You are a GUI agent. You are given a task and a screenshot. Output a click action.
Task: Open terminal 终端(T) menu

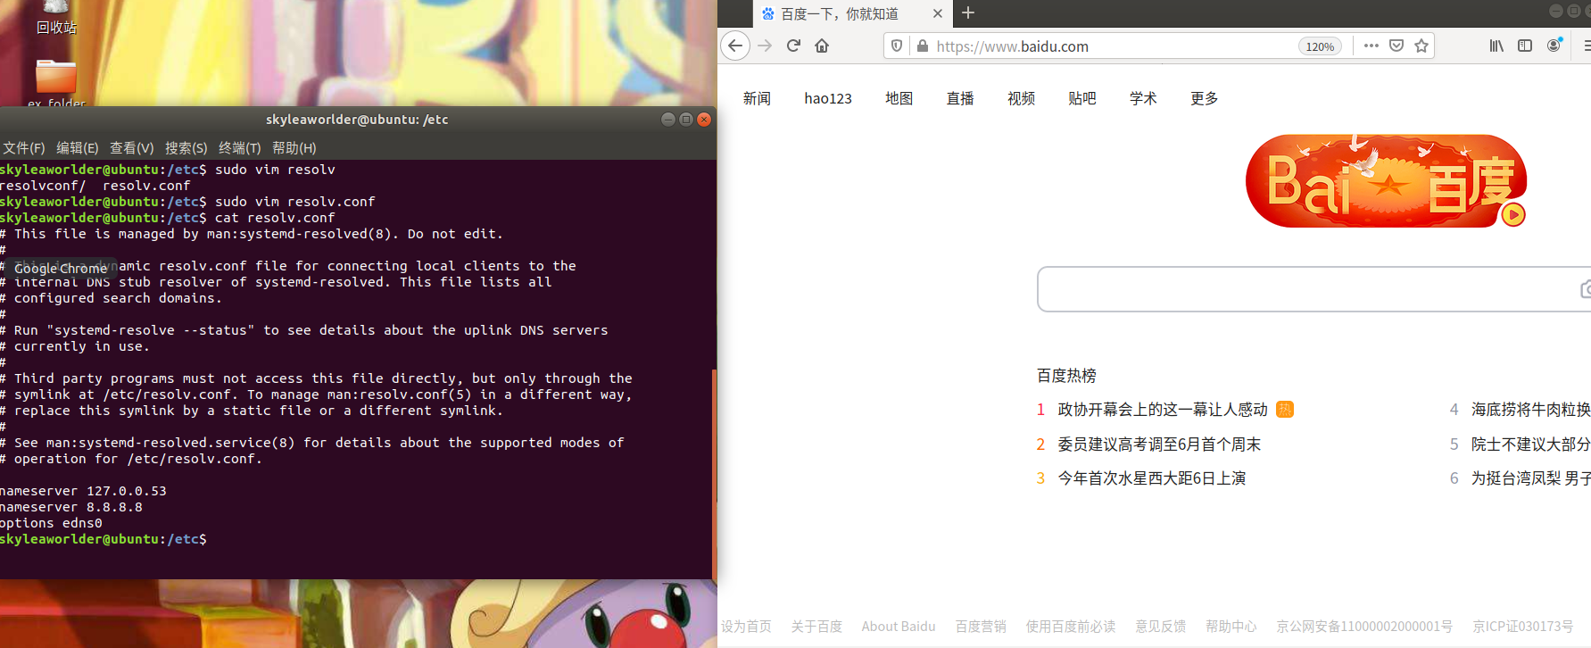pos(240,148)
